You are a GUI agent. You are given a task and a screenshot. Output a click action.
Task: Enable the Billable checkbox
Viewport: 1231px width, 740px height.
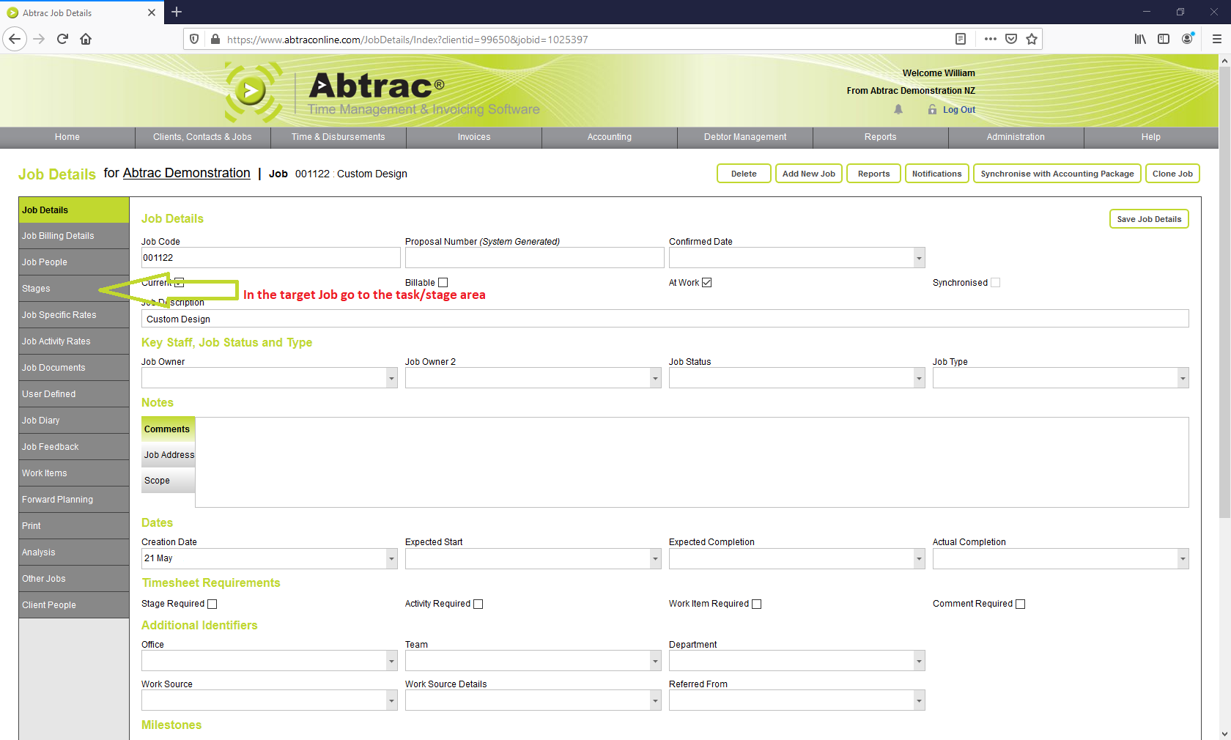pos(443,282)
